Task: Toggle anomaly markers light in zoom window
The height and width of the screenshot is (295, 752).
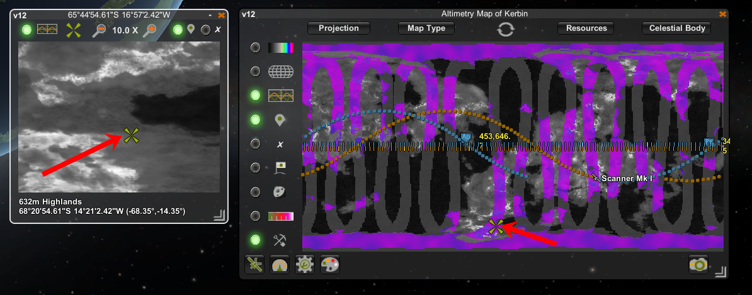Action: (205, 30)
